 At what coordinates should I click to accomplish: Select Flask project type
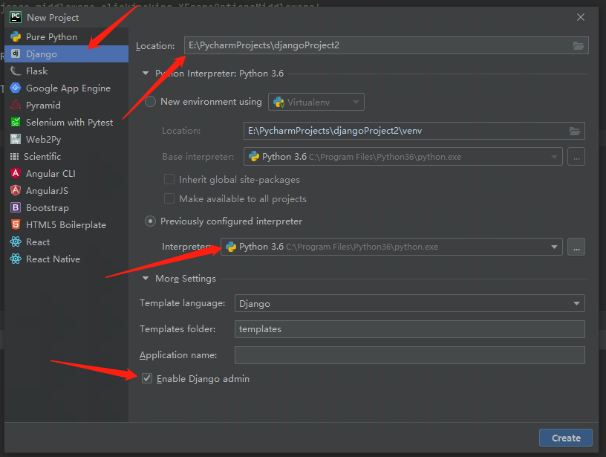[x=67, y=71]
